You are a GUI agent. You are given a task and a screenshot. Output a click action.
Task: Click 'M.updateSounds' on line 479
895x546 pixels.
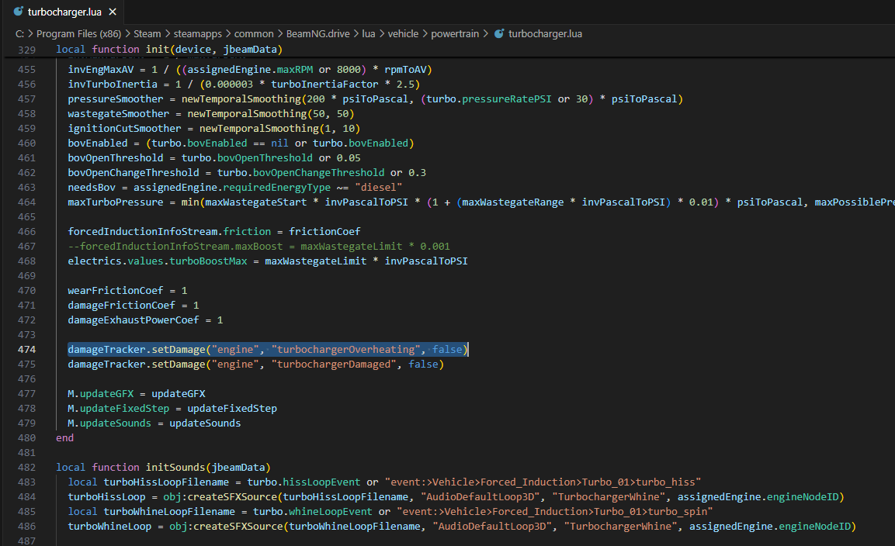[x=109, y=423]
